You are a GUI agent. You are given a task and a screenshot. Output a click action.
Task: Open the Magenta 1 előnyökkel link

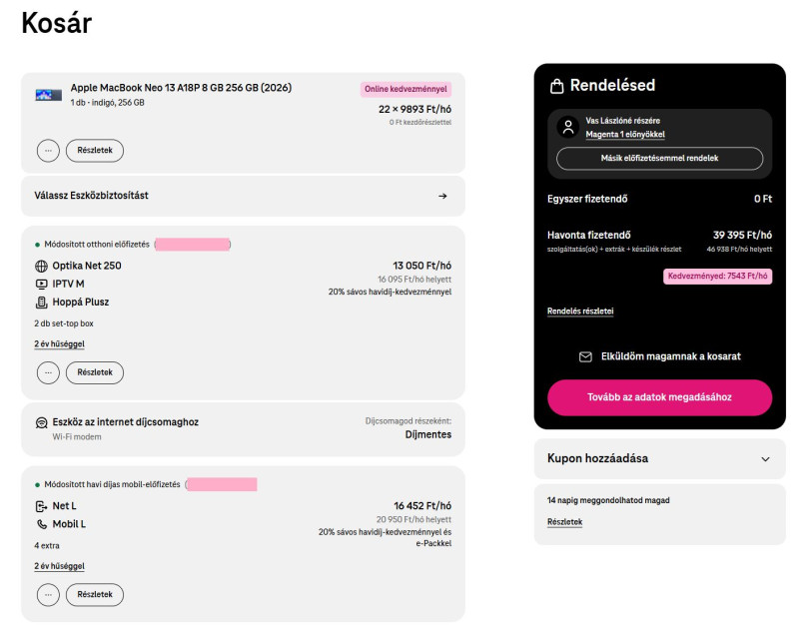tap(625, 134)
